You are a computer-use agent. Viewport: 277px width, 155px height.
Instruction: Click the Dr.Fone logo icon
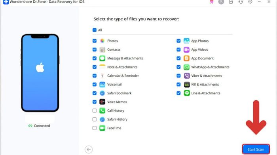point(6,2)
